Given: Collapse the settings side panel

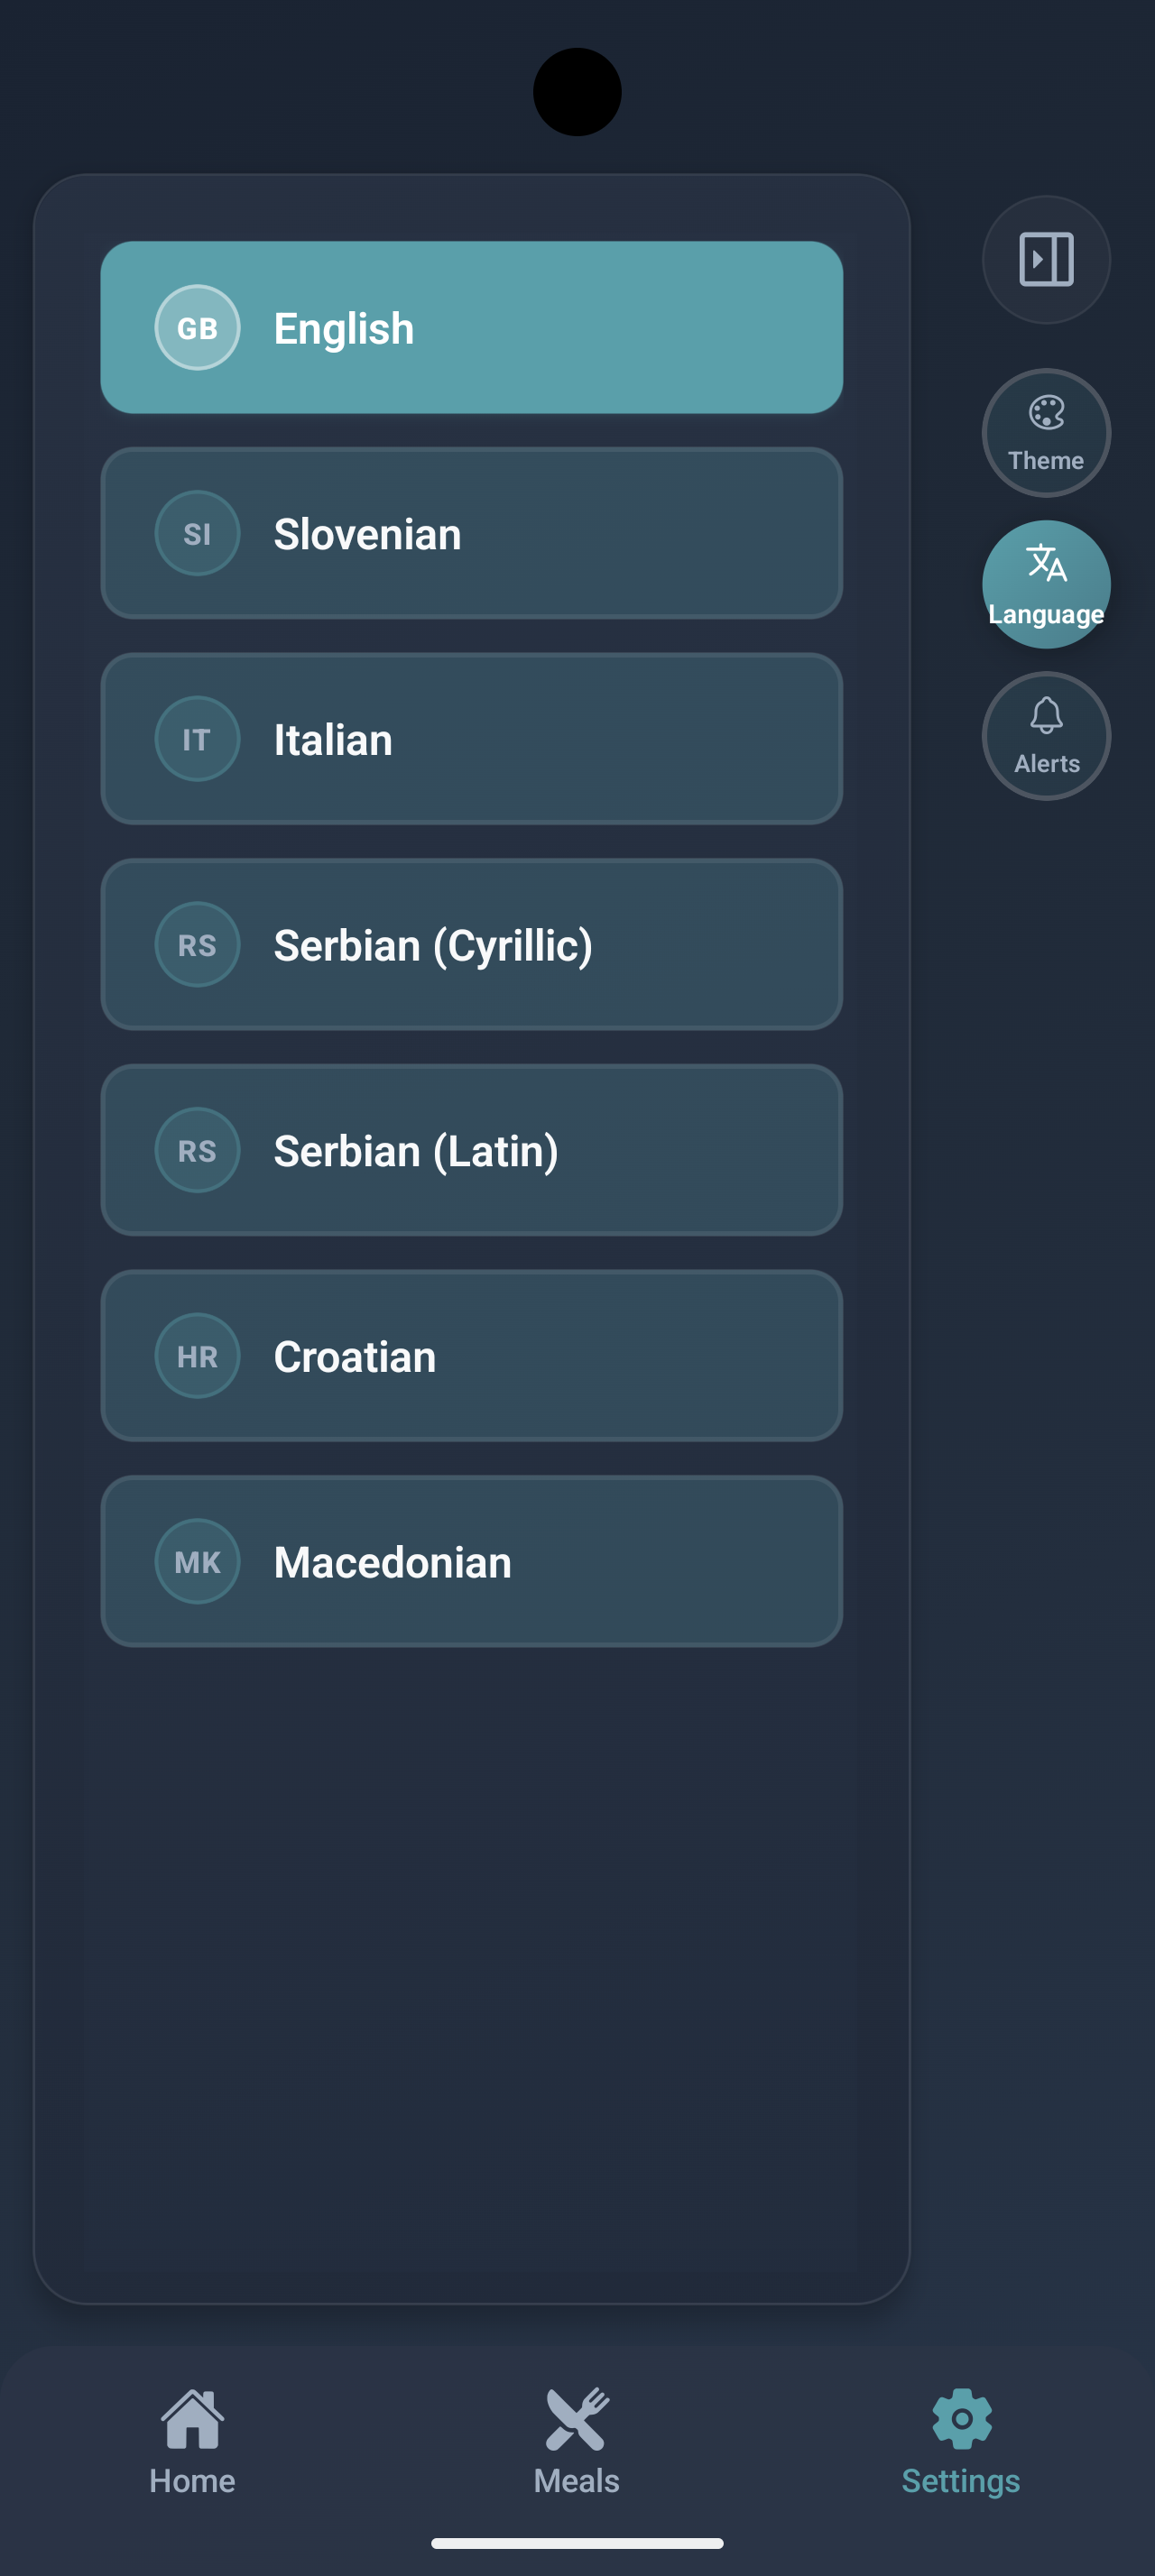Looking at the screenshot, I should tap(1046, 259).
